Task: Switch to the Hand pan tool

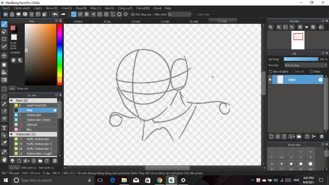Action: pos(4,160)
